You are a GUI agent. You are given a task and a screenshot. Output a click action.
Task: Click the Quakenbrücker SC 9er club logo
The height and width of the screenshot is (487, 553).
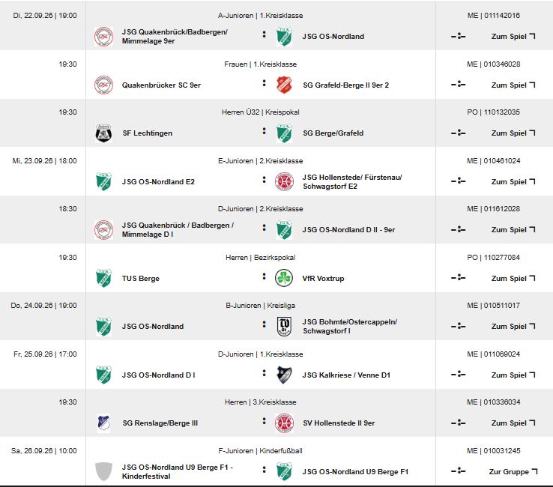click(x=103, y=85)
